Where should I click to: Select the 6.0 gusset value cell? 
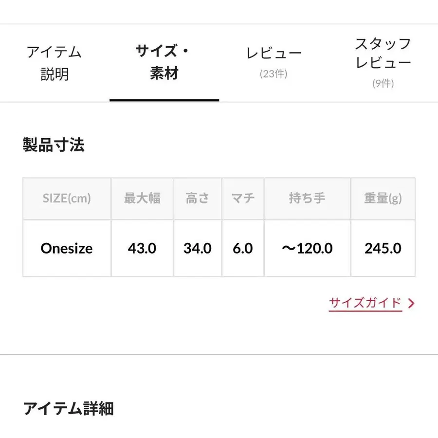[243, 248]
